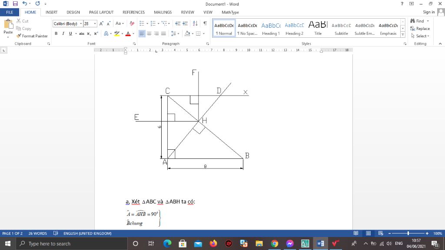Expand the Numbering list dropdown arrow

[x=158, y=23]
